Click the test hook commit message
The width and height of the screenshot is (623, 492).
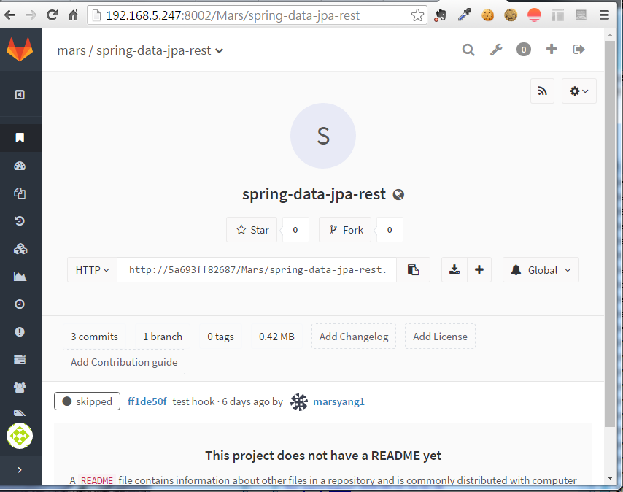(x=193, y=401)
